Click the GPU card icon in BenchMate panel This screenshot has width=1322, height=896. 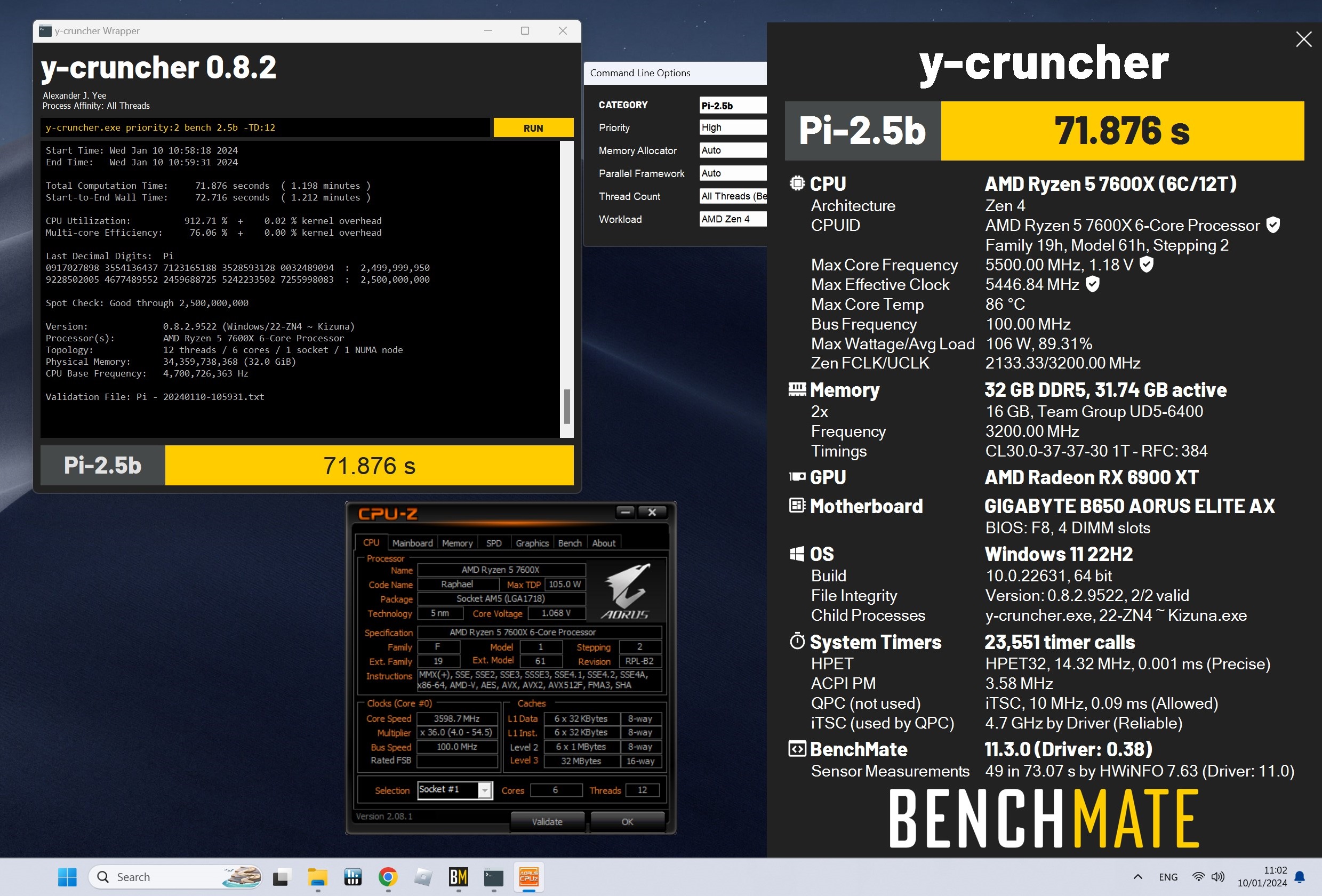[797, 476]
